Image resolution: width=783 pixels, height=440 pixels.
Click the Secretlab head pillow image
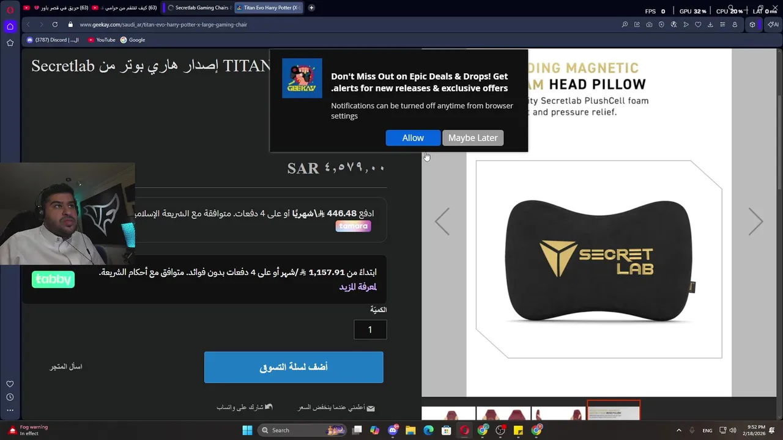599,260
